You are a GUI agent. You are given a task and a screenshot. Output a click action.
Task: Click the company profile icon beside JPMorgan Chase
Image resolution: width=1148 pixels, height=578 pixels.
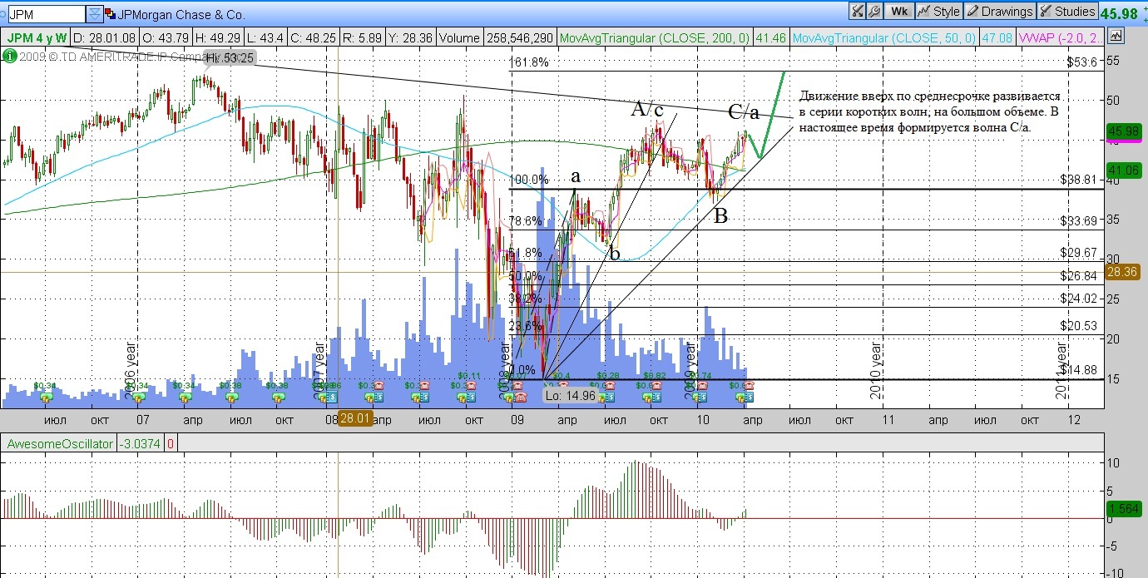[111, 13]
